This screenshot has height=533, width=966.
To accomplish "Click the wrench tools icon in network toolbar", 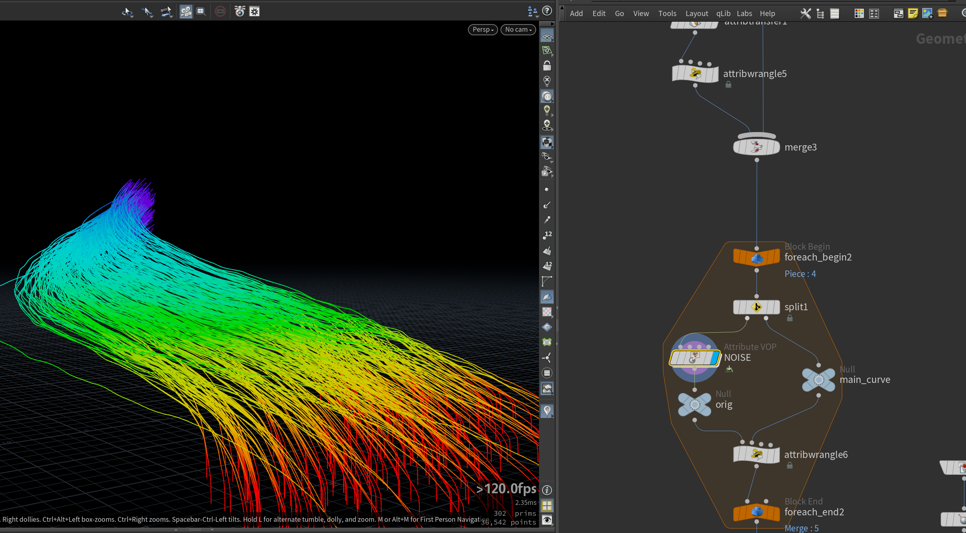I will (805, 14).
